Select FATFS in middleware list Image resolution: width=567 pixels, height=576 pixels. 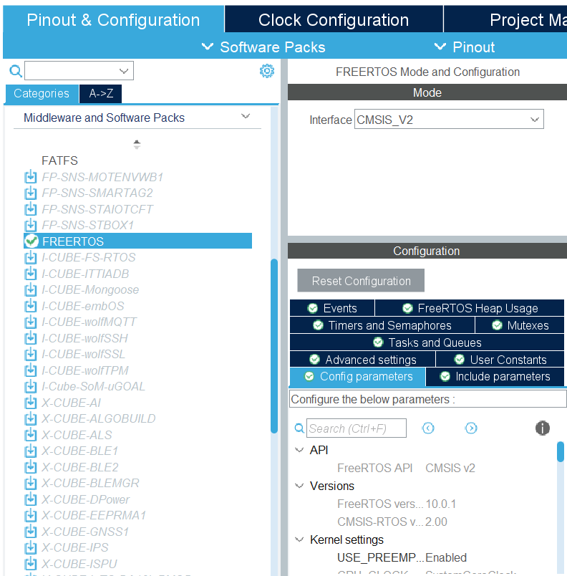tap(59, 160)
